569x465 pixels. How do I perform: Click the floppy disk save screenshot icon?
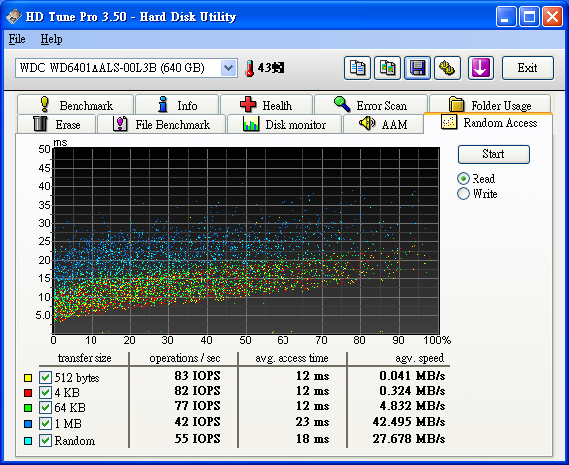coord(418,68)
